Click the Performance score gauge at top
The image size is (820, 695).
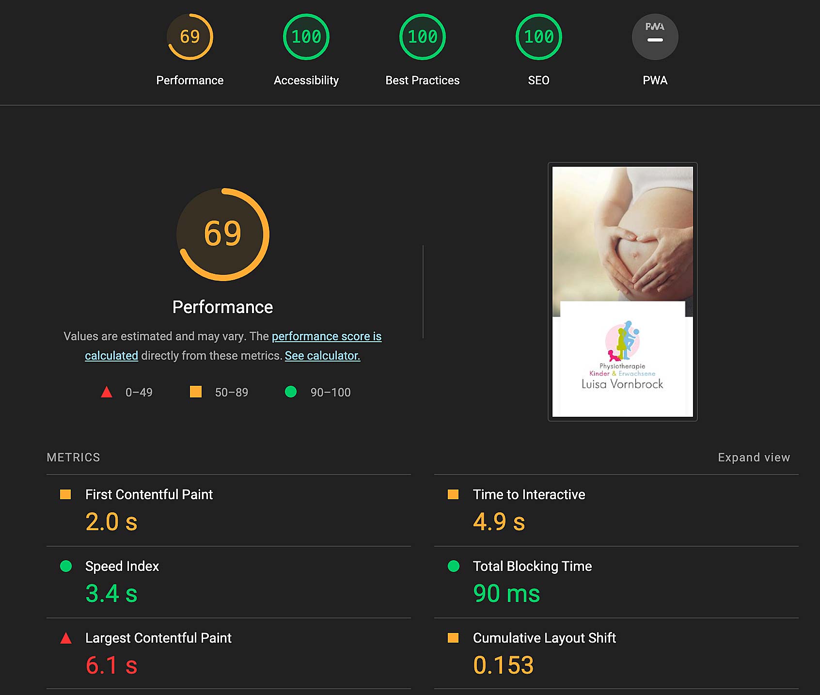[190, 37]
